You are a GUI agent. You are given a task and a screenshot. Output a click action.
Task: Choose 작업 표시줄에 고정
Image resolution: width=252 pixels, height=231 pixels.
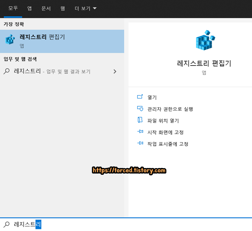[x=168, y=144]
